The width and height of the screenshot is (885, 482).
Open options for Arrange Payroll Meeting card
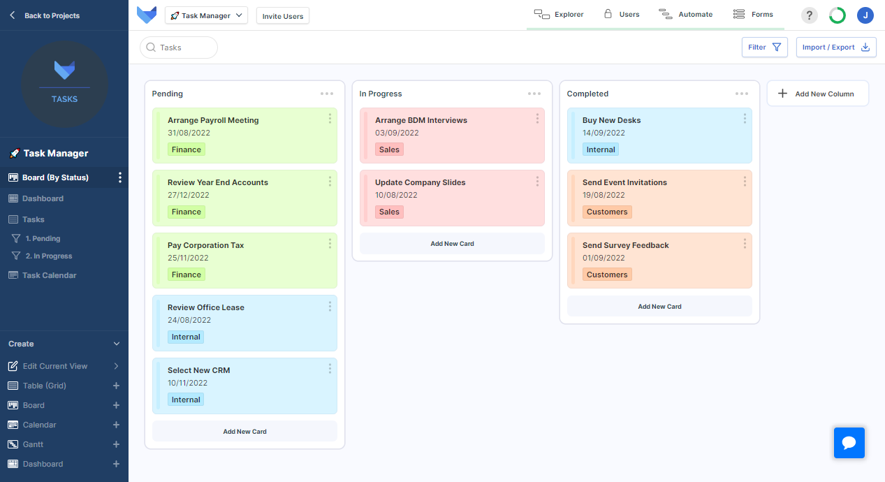330,119
